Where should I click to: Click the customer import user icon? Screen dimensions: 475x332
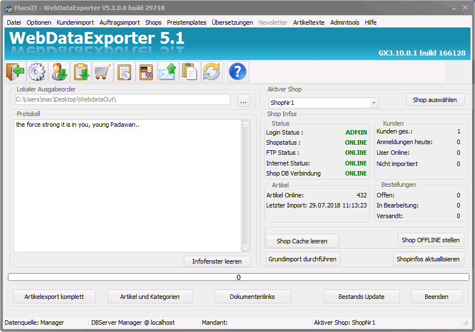click(59, 72)
